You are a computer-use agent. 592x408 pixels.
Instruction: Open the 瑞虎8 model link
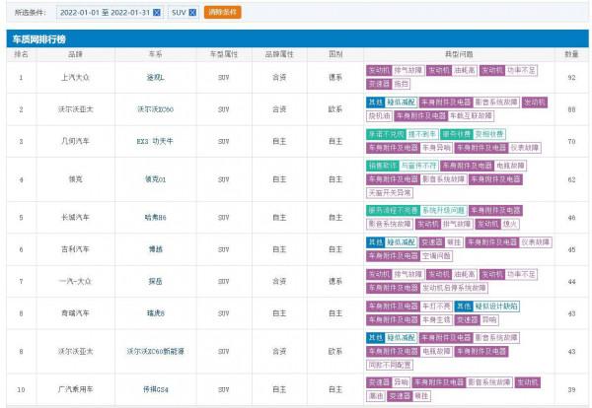tap(157, 312)
